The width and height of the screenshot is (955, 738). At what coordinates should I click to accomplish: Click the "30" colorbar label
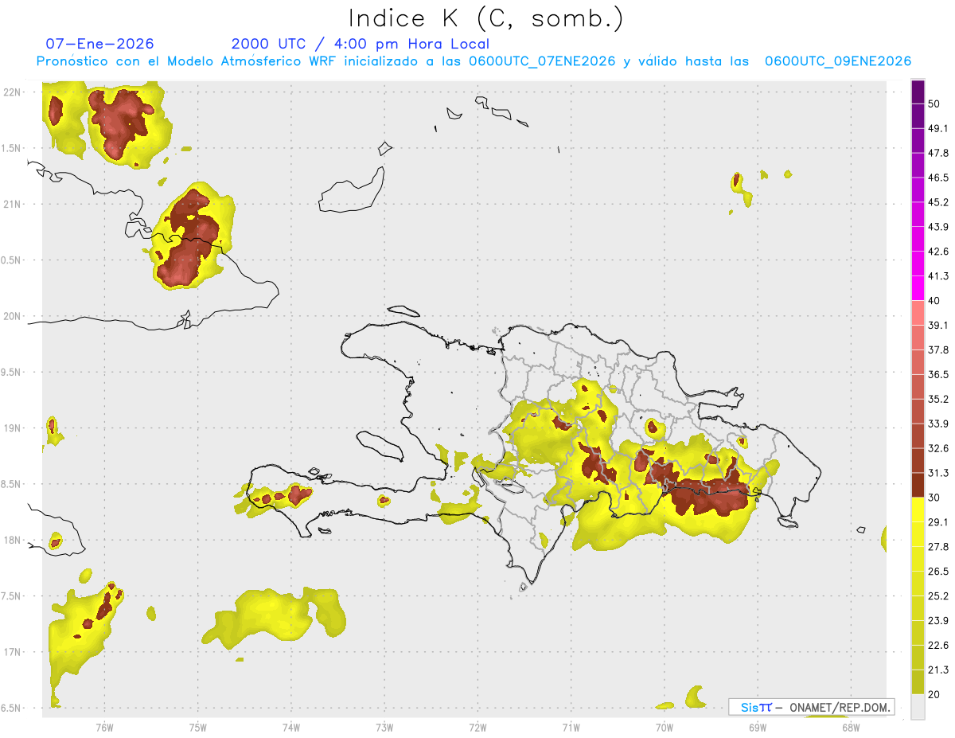(934, 498)
